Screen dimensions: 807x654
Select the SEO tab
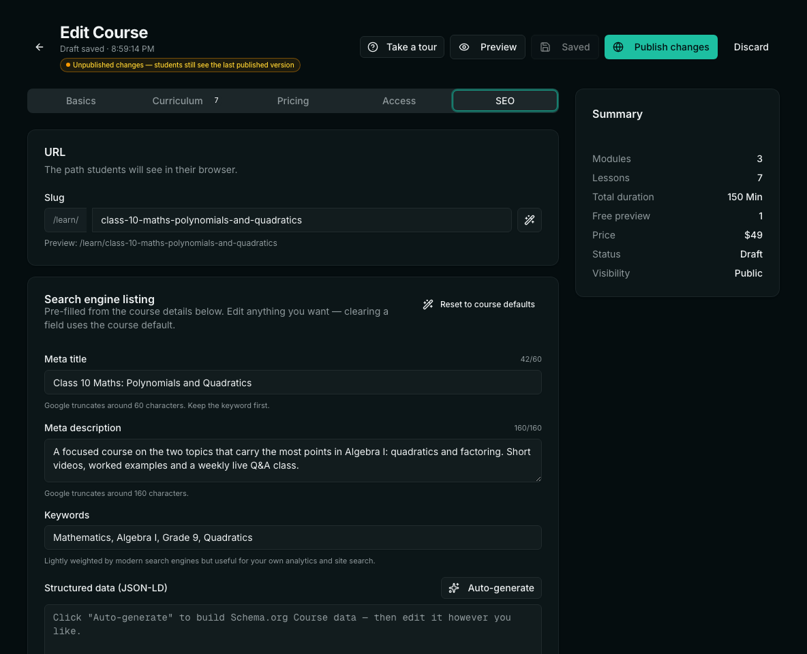(505, 101)
